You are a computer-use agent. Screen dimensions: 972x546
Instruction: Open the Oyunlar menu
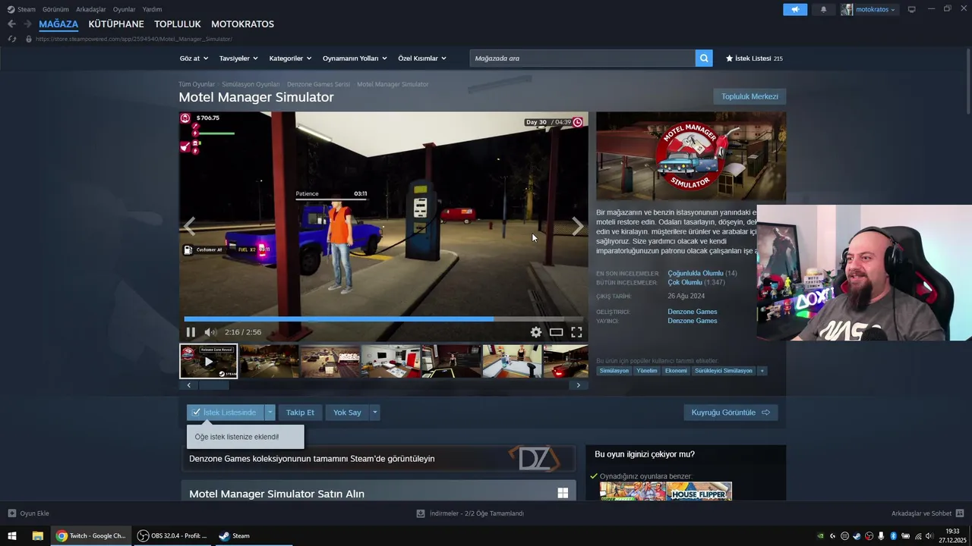point(125,9)
